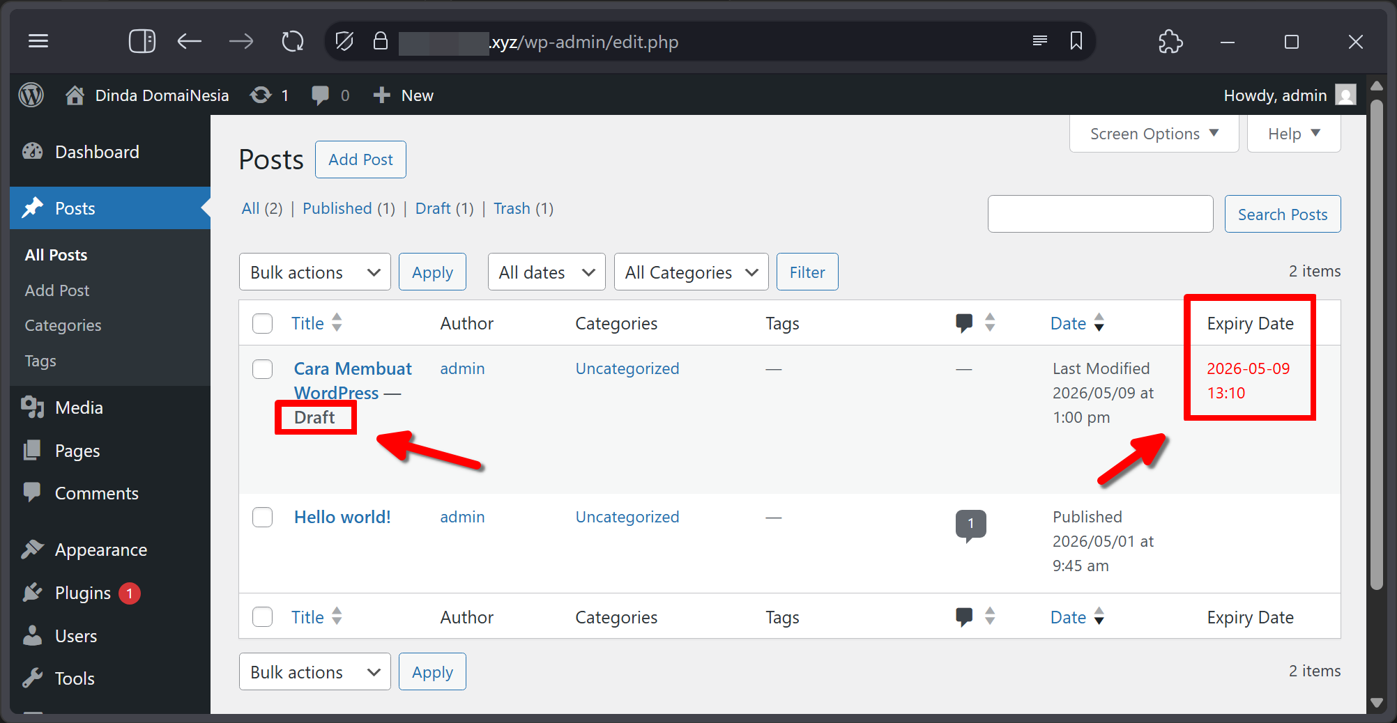The width and height of the screenshot is (1397, 723).
Task: Toggle Title sort arrows in table footer
Action: [337, 616]
